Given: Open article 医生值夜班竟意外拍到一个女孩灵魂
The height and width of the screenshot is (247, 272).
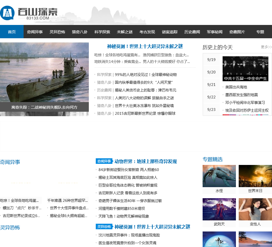Looking at the screenshot, I should (x=127, y=243).
